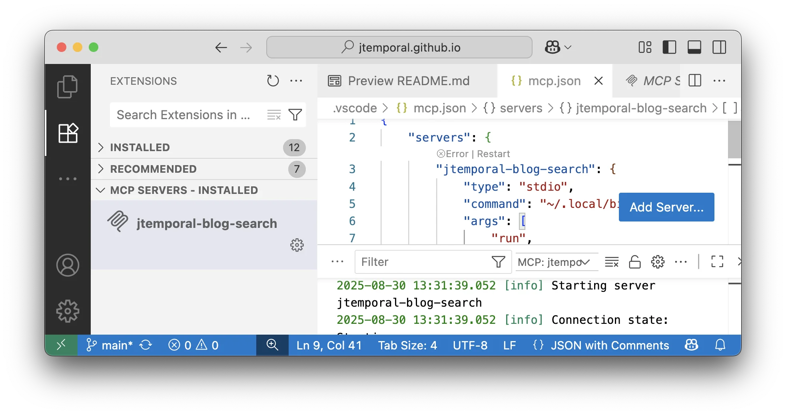Screen dimensions: 786x415
Task: Open the MCP output channel dropdown
Action: coord(556,262)
